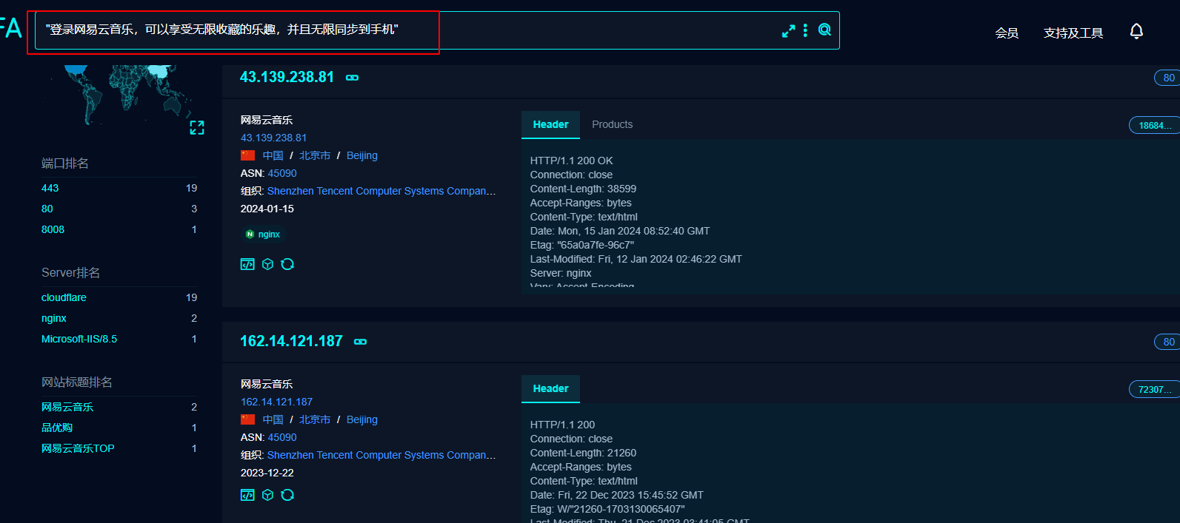Filter by server nginx in Server ranking
The height and width of the screenshot is (523, 1180).
[x=54, y=318]
